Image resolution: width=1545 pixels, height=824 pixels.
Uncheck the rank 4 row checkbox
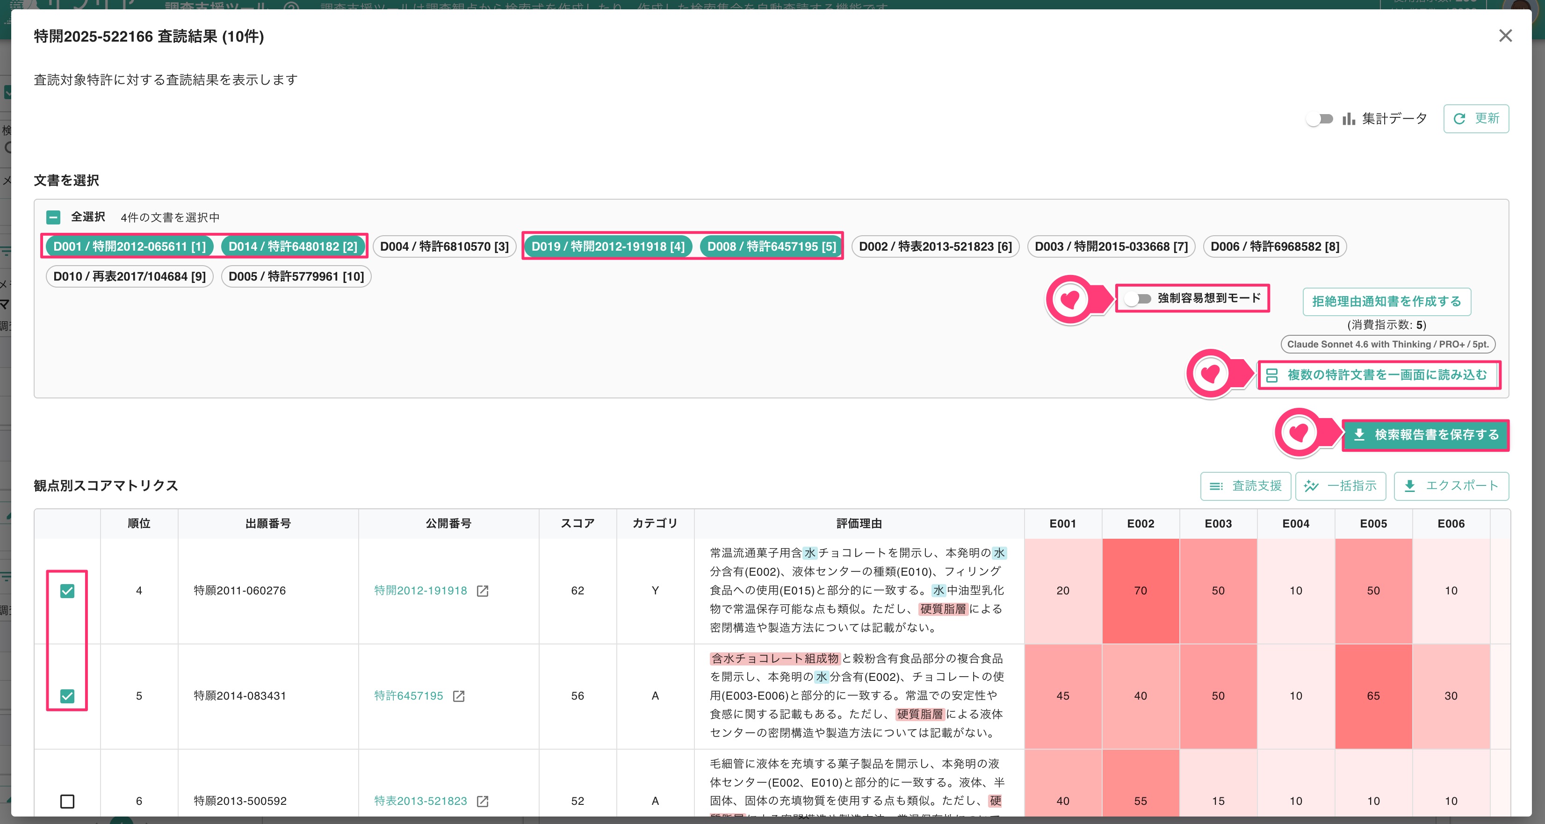pyautogui.click(x=67, y=591)
